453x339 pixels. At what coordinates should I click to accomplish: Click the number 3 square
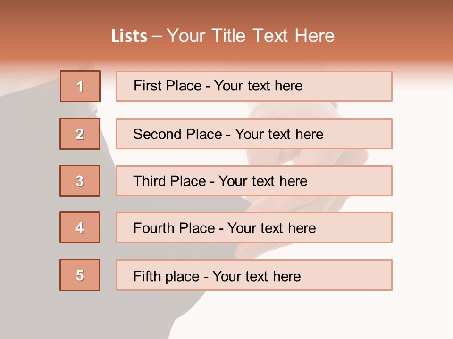(80, 181)
